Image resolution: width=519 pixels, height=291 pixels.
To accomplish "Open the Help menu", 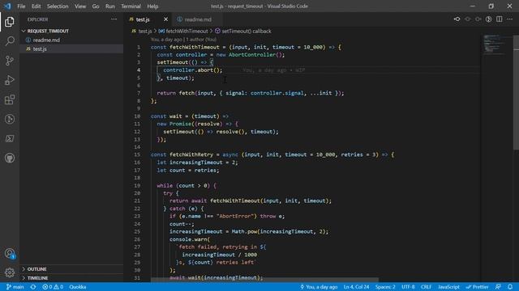I will [152, 6].
